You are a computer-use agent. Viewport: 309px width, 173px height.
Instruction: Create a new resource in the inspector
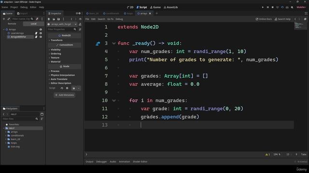click(x=49, y=19)
